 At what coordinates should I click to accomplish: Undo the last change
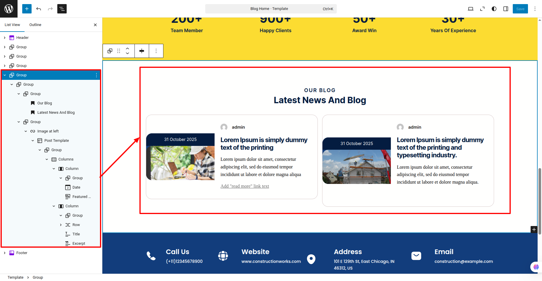click(x=39, y=9)
